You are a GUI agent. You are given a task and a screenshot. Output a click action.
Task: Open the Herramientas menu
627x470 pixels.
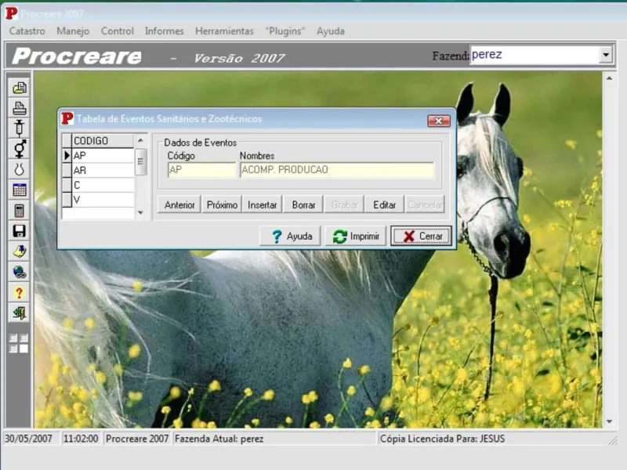click(x=224, y=31)
